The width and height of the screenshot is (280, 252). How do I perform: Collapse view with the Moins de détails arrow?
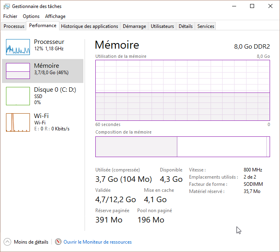click(x=7, y=242)
